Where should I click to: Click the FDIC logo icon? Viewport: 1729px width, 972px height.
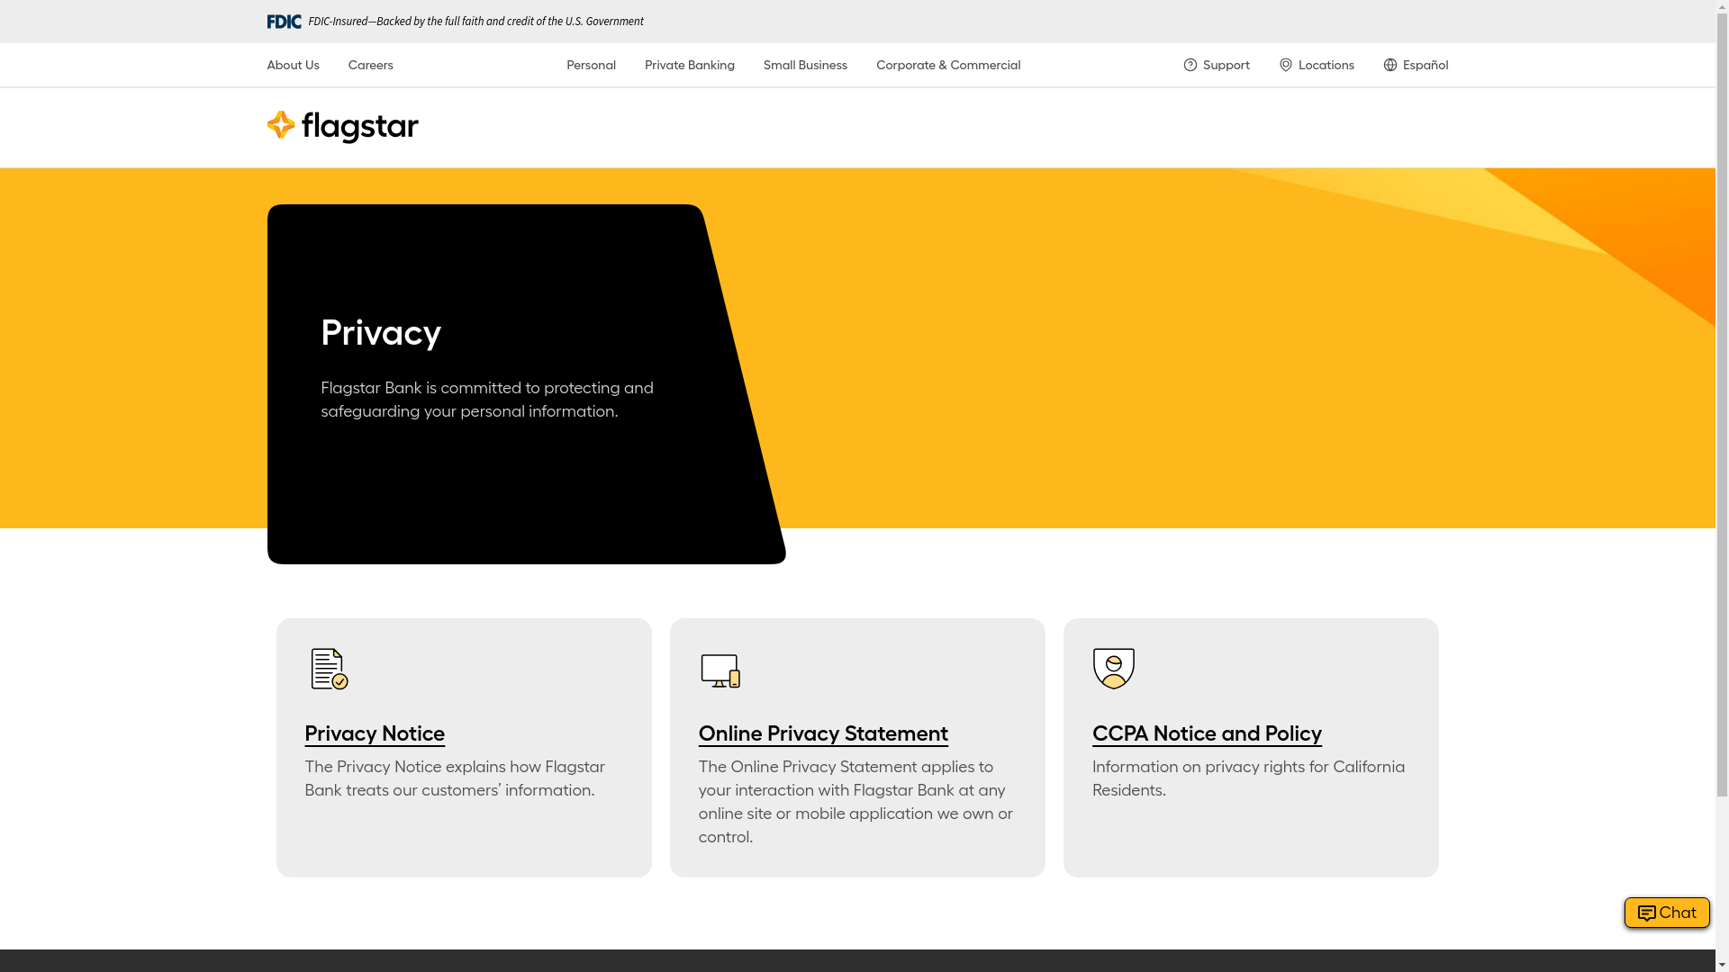coord(284,22)
